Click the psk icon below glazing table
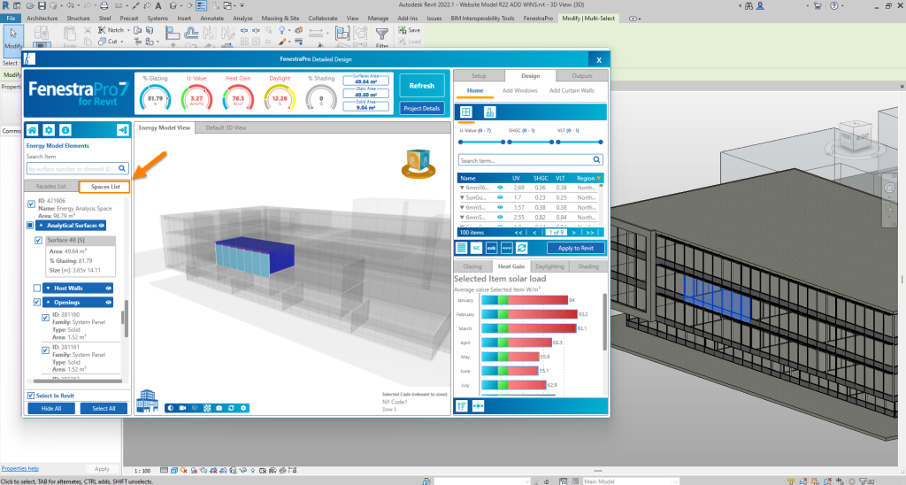The image size is (906, 485). tap(491, 248)
